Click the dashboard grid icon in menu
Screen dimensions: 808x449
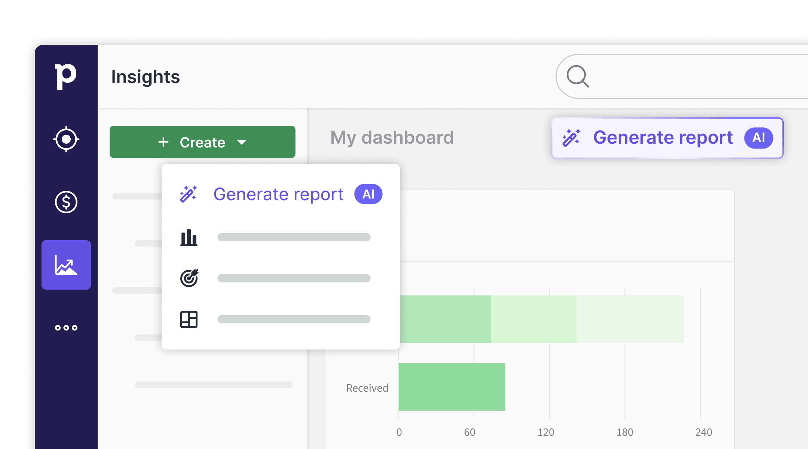[x=189, y=319]
